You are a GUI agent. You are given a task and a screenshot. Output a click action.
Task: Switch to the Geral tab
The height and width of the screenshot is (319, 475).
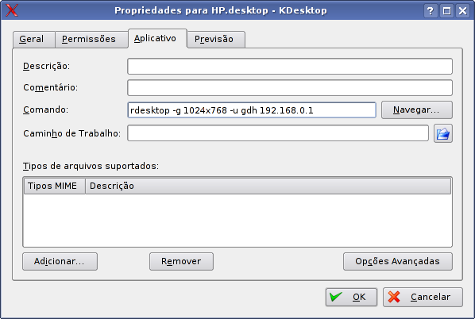click(x=33, y=40)
